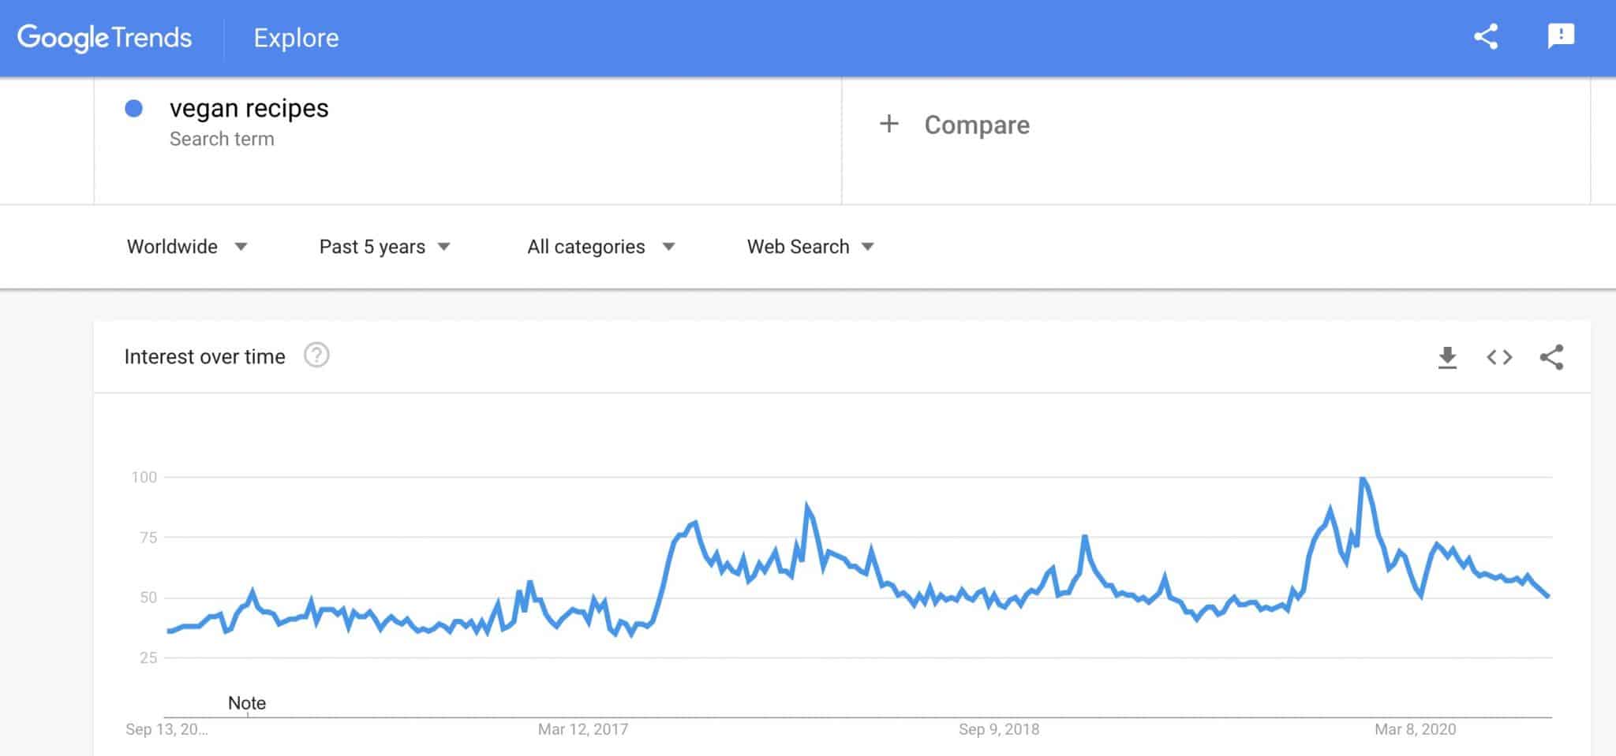Click the share icon in the top bar
This screenshot has height=756, width=1616.
pyautogui.click(x=1487, y=36)
